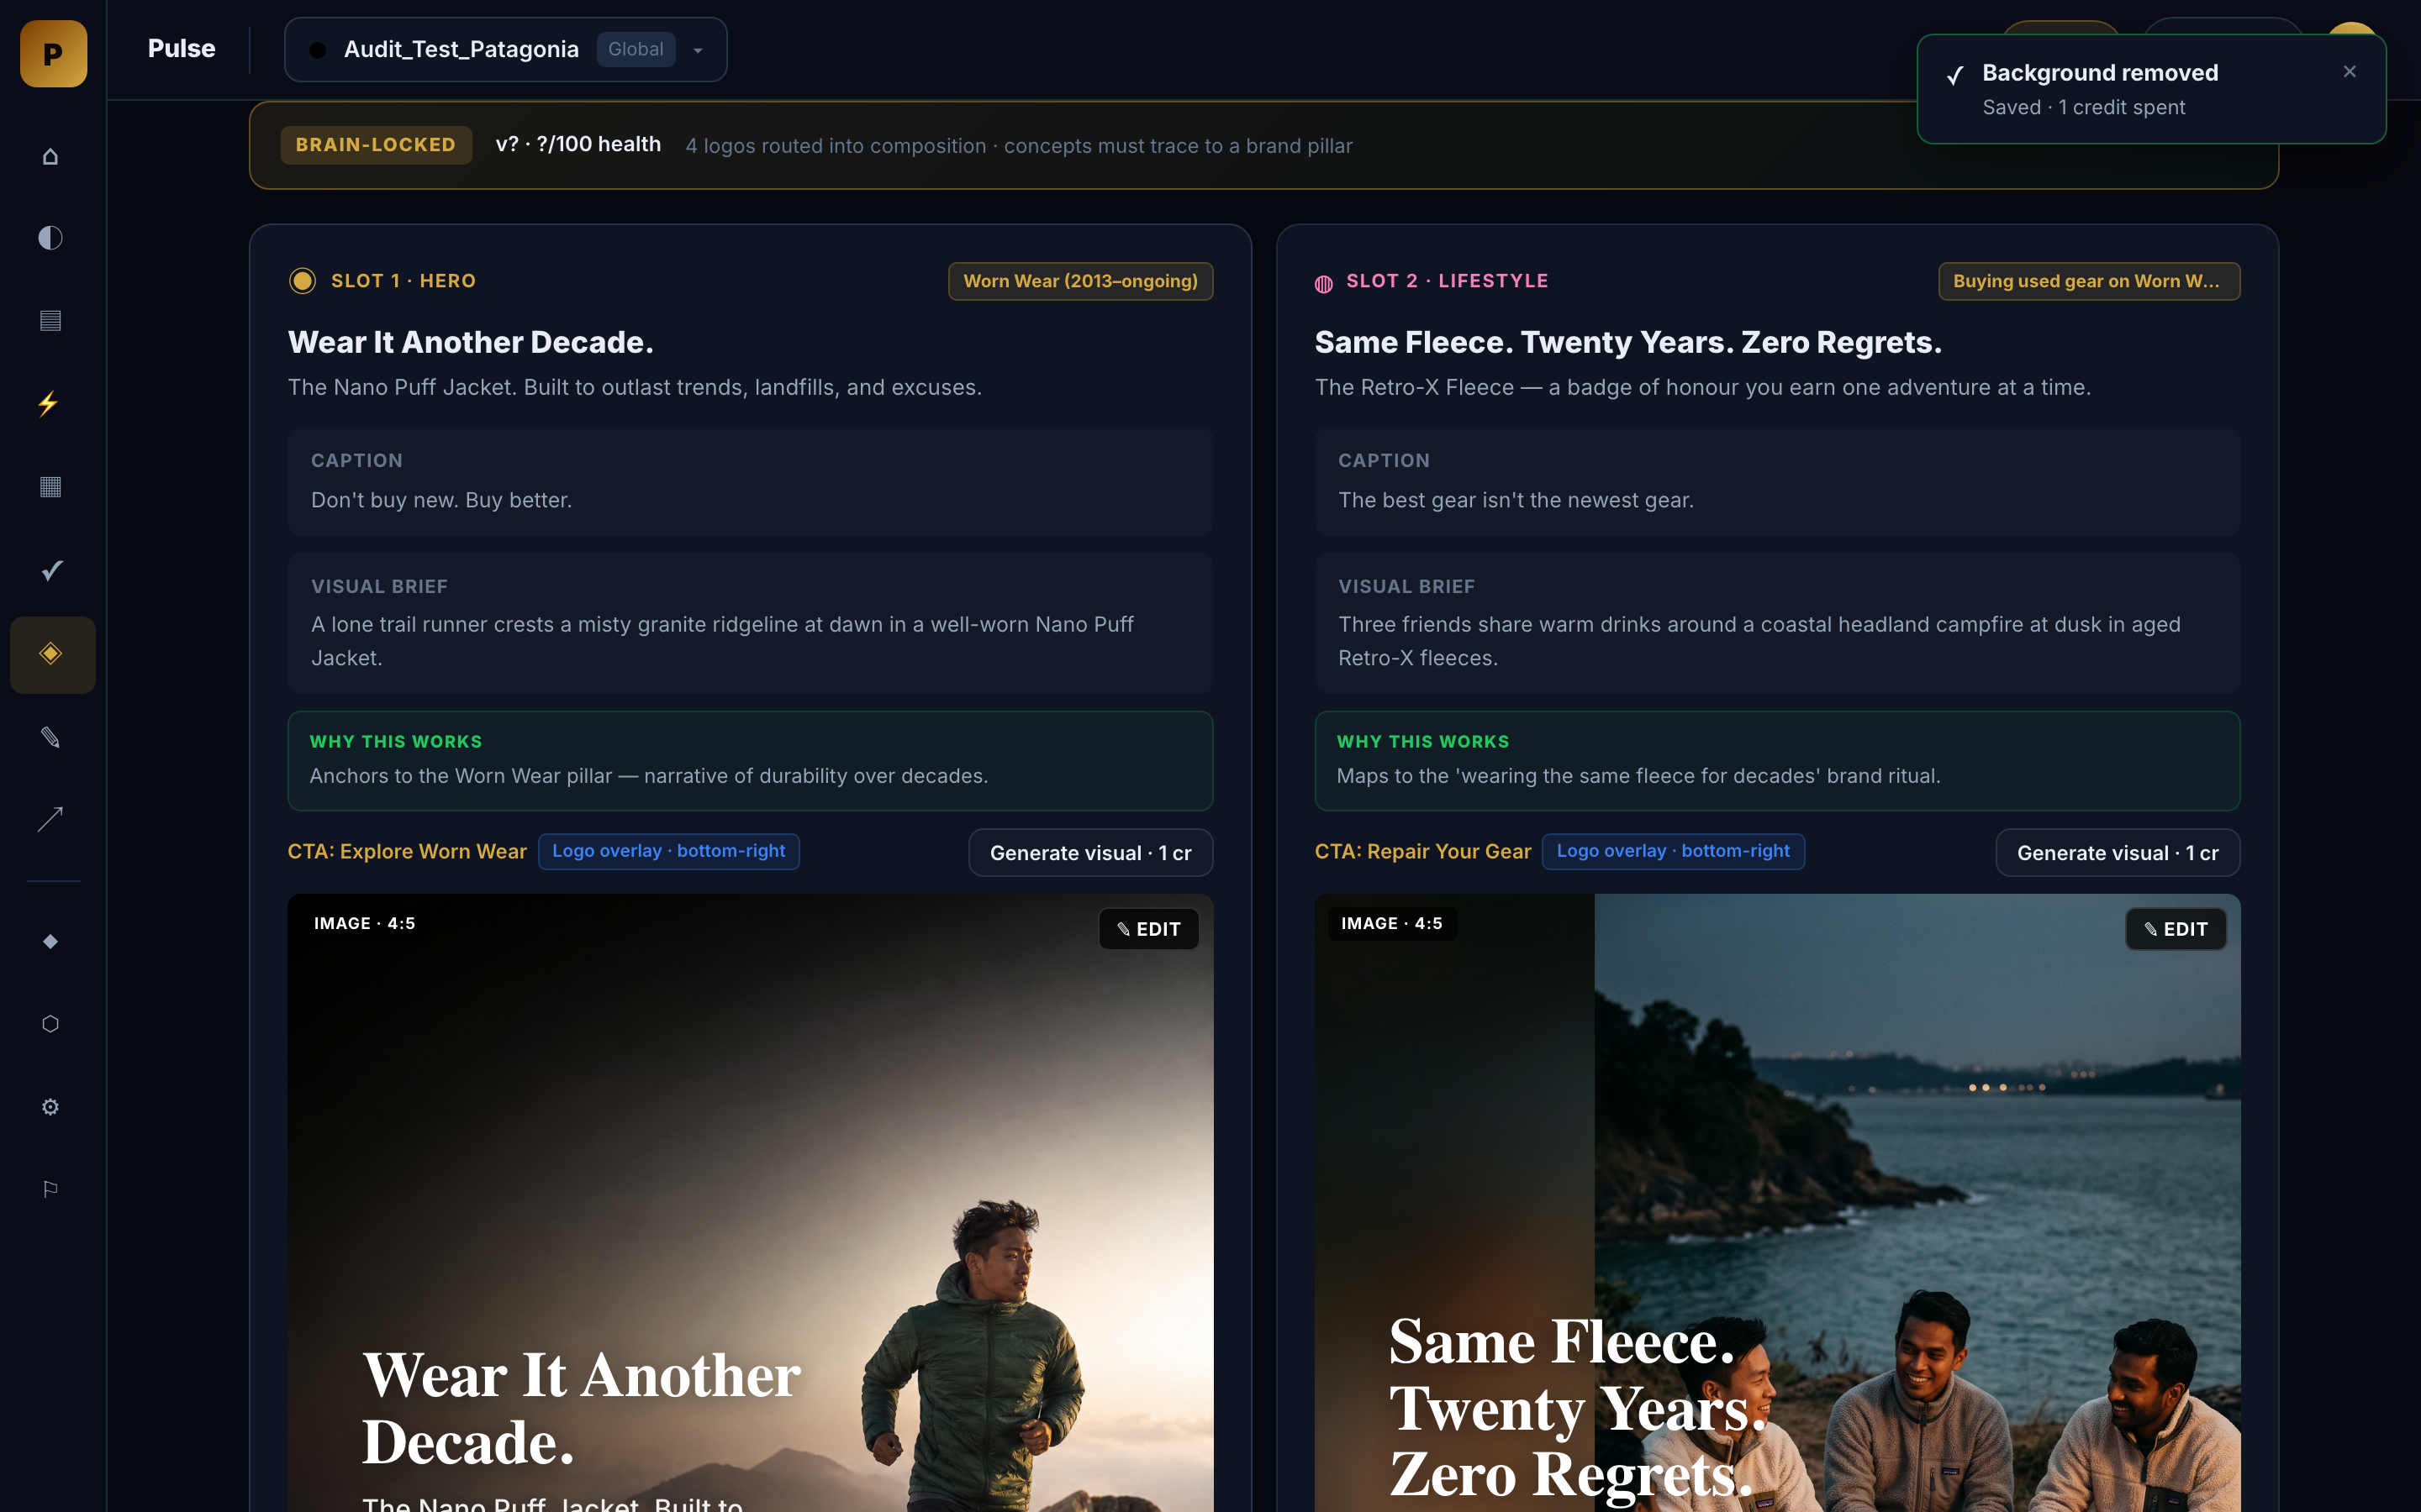Click 'Anchors to the Worn Wear pillar' explanation
The width and height of the screenshot is (2421, 1512).
[648, 776]
